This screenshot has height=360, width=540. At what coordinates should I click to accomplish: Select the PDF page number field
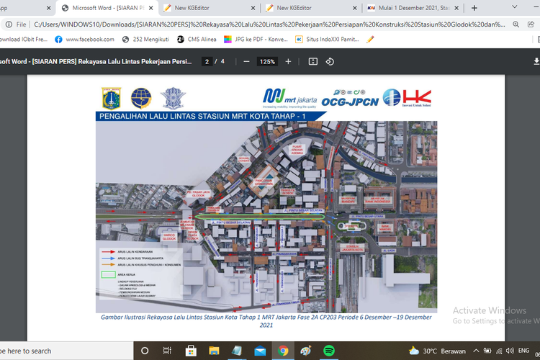207,62
